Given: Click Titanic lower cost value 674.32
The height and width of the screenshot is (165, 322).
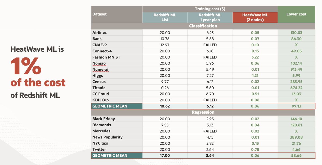Looking at the screenshot, I should coord(296,88).
